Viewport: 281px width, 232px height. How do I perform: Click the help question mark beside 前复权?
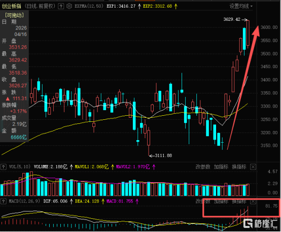point(61,7)
